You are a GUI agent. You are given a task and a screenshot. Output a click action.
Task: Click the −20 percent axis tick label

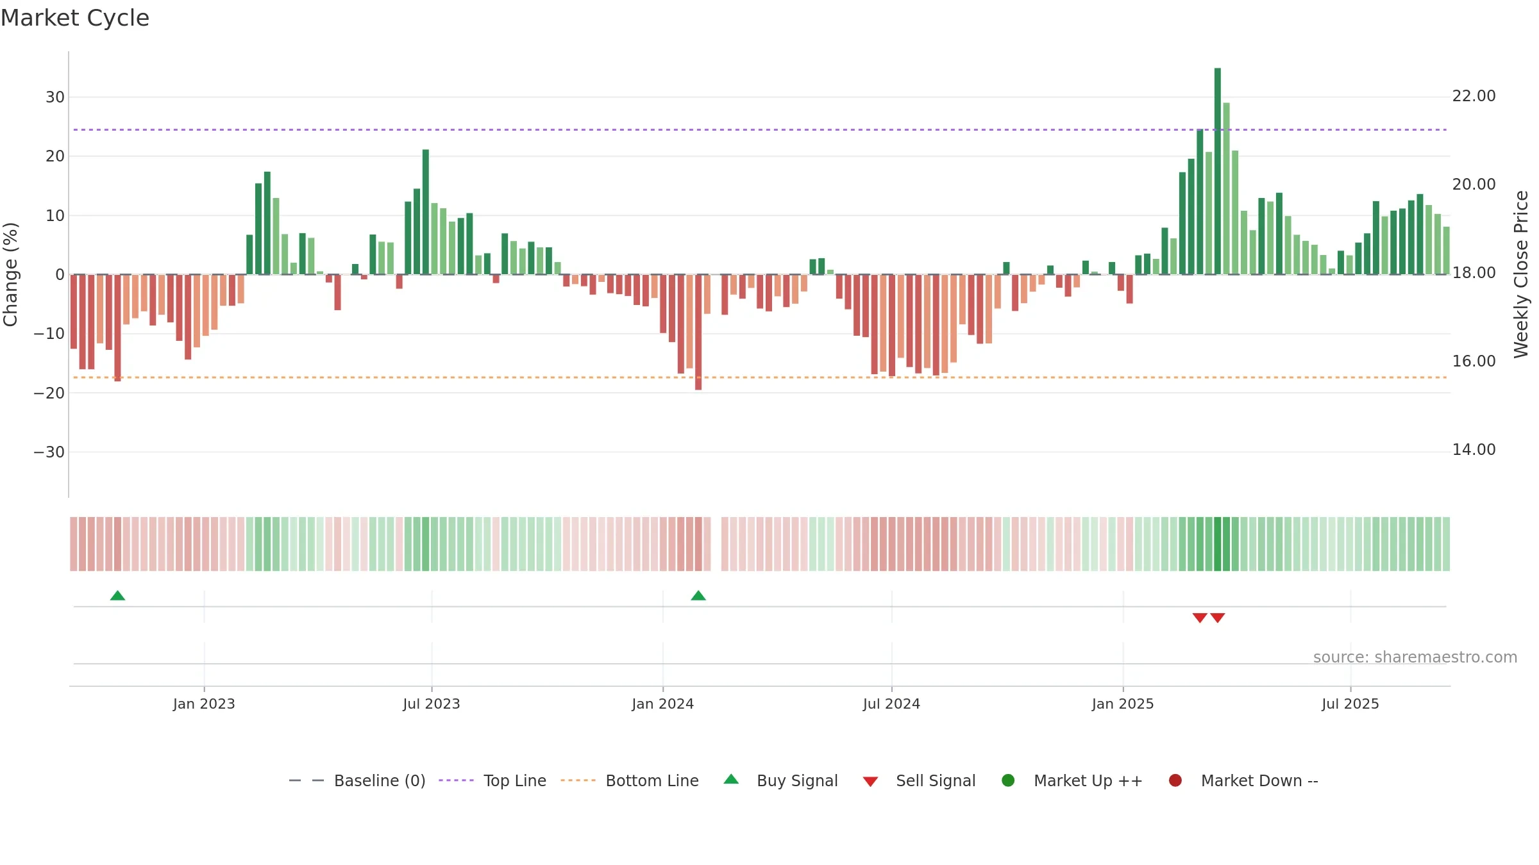pos(49,393)
